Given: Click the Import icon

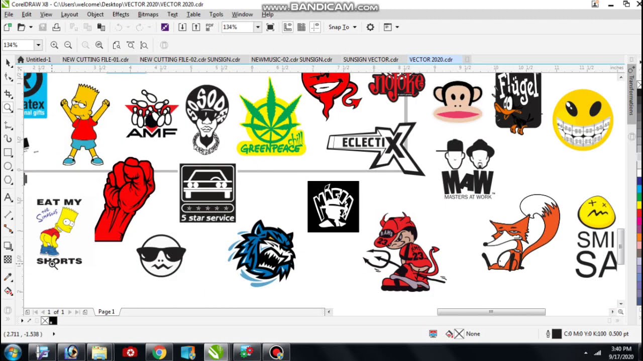Looking at the screenshot, I should (x=182, y=27).
